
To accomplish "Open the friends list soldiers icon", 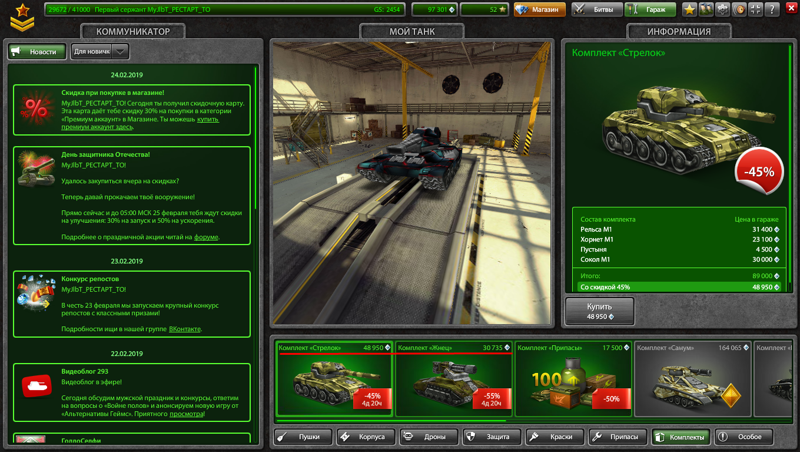I will [706, 9].
